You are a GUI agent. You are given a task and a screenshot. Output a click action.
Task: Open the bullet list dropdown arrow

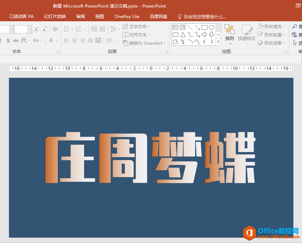(72, 30)
